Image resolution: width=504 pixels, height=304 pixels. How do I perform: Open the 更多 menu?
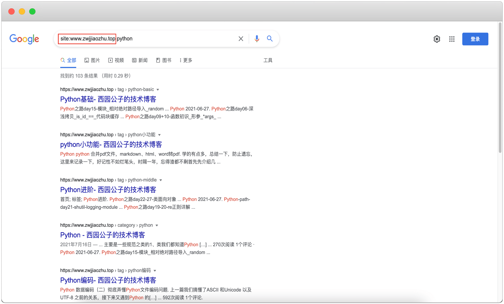pos(186,60)
